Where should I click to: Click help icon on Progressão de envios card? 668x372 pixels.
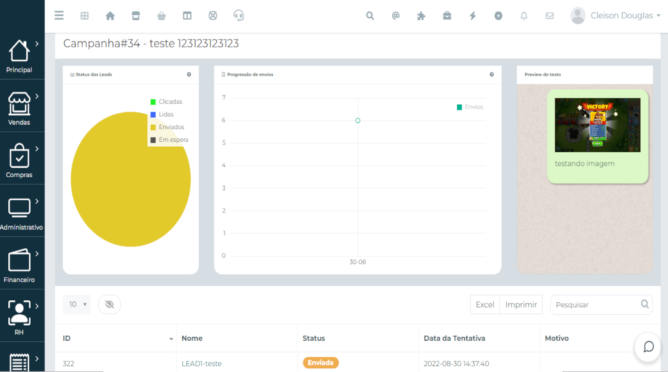pyautogui.click(x=492, y=75)
